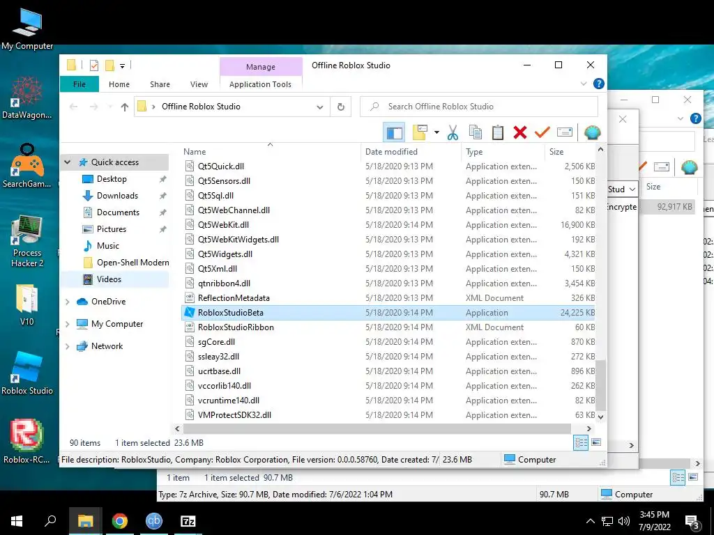Click the Search Offline Roblox Studio box
714x535 pixels.
click(478, 107)
